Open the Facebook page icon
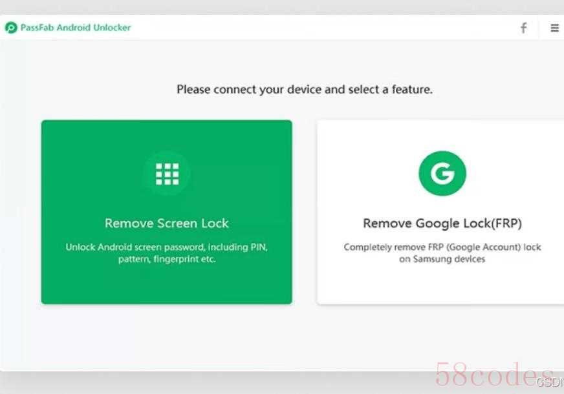The width and height of the screenshot is (564, 394). click(524, 28)
